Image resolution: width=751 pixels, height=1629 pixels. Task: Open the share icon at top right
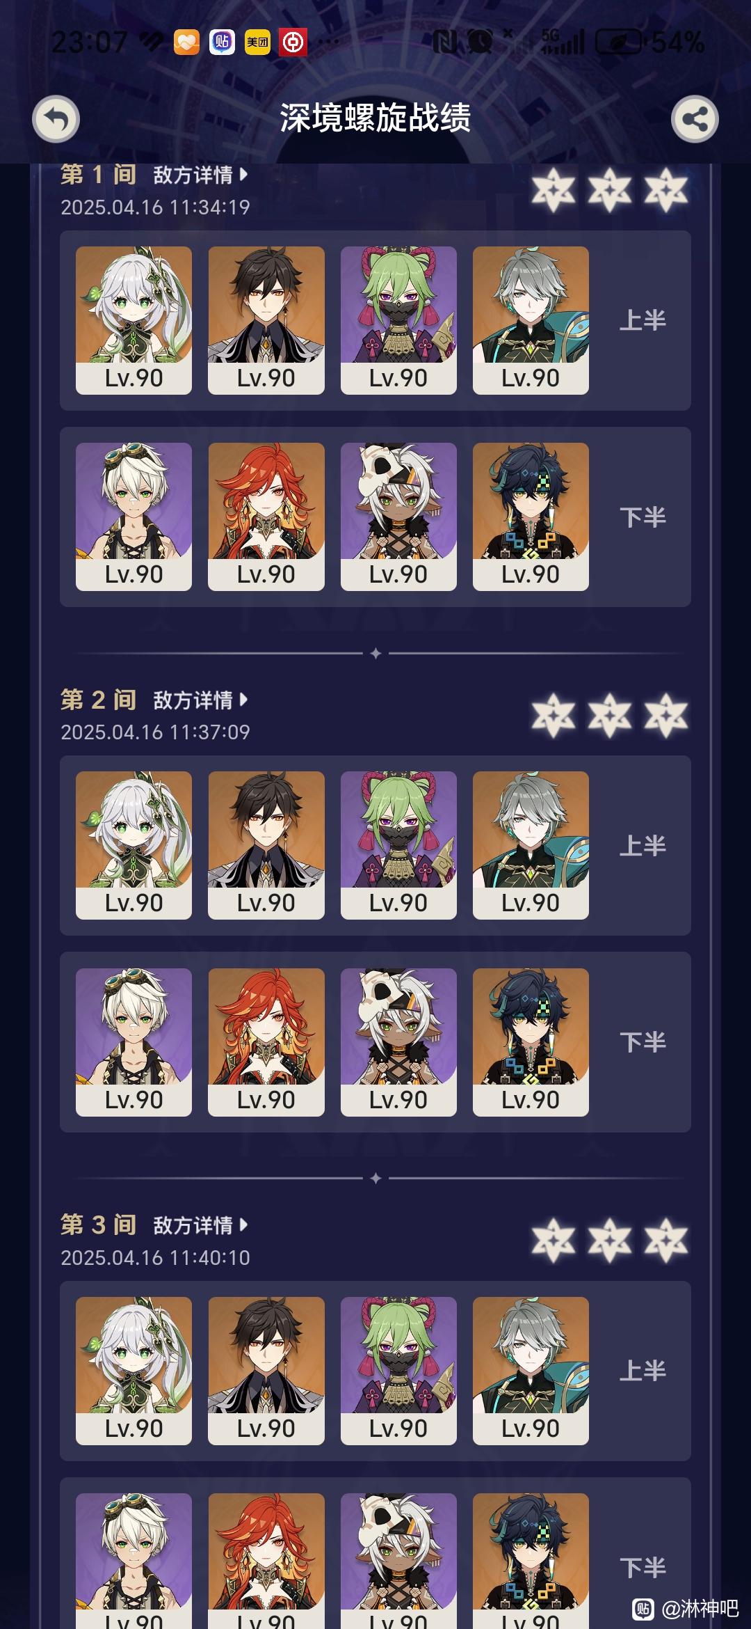point(695,119)
